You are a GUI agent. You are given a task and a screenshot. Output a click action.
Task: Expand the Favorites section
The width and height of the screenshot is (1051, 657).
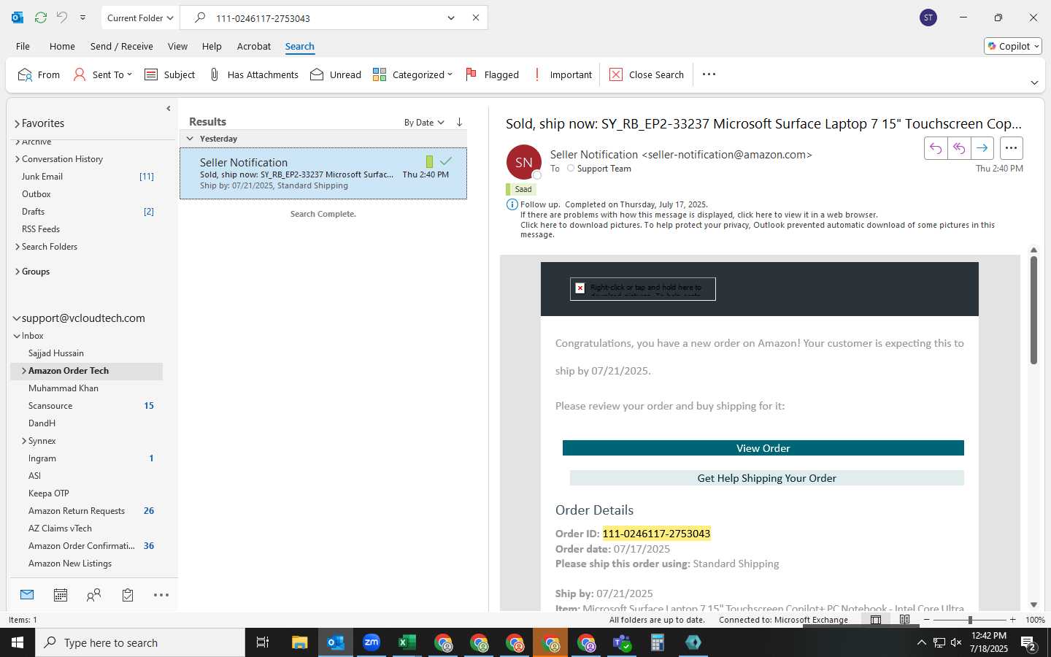pyautogui.click(x=17, y=124)
